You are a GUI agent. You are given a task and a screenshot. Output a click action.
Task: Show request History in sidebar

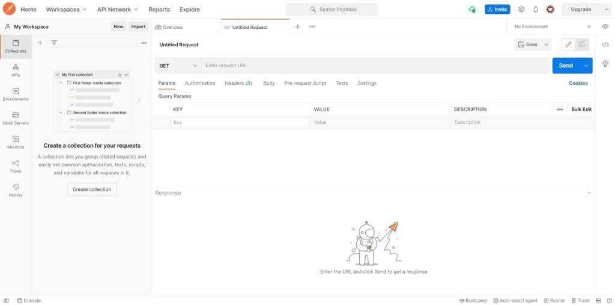point(16,190)
